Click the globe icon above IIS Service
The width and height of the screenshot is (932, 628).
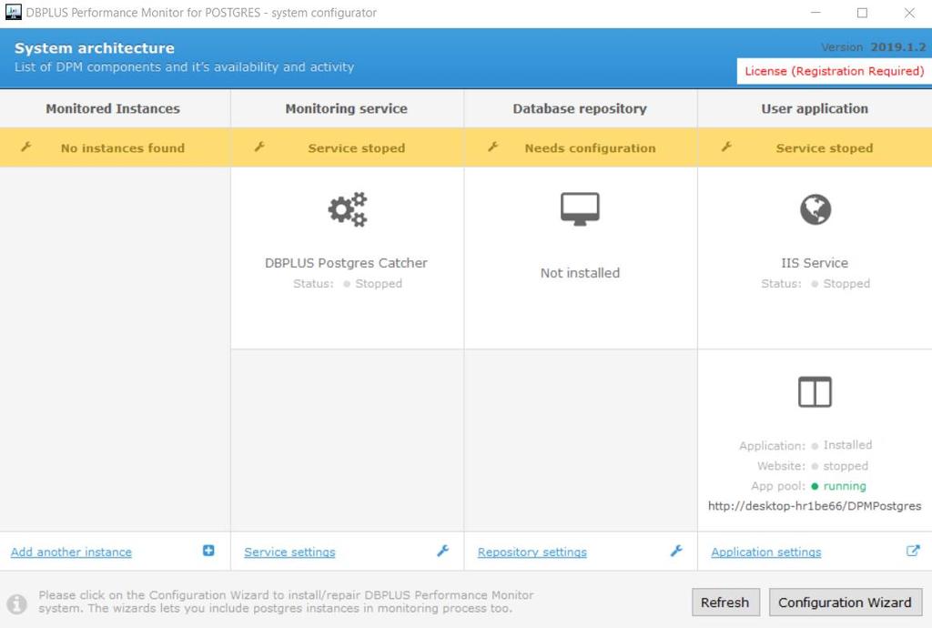(x=815, y=209)
